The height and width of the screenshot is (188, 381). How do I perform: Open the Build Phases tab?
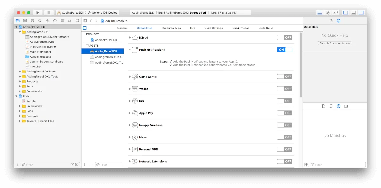(x=241, y=28)
